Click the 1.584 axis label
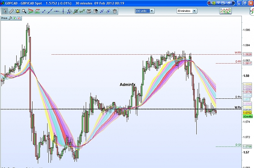The width and height of the screenshot is (254, 168). [246, 45]
